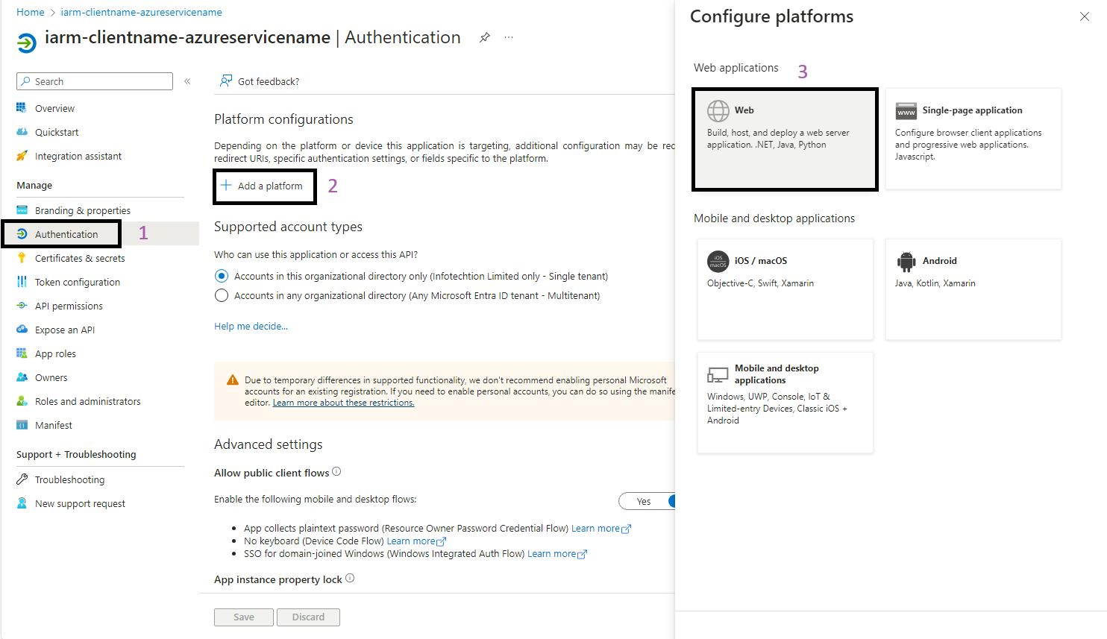The width and height of the screenshot is (1107, 639).
Task: Select single tenant organizational directory radio
Action: (222, 276)
